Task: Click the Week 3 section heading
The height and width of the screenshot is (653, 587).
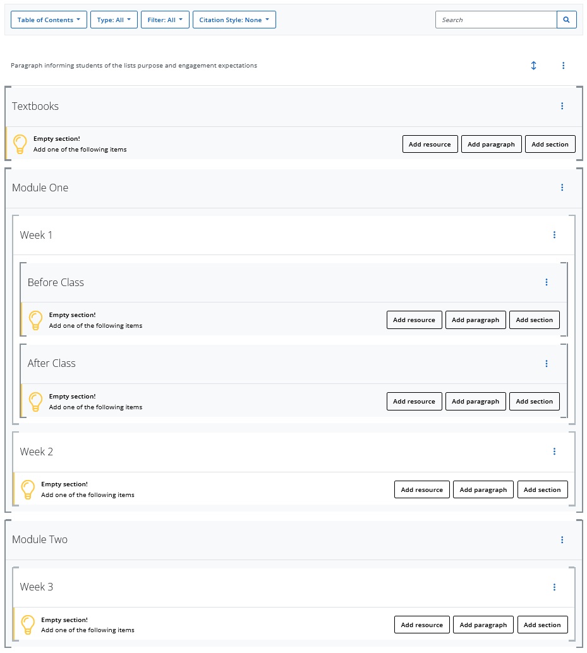Action: coord(37,587)
